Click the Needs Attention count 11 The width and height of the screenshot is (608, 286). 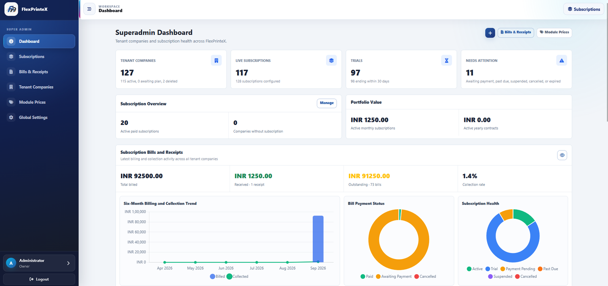470,73
